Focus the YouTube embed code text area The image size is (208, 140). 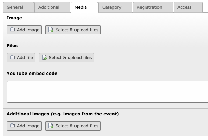coord(108,92)
